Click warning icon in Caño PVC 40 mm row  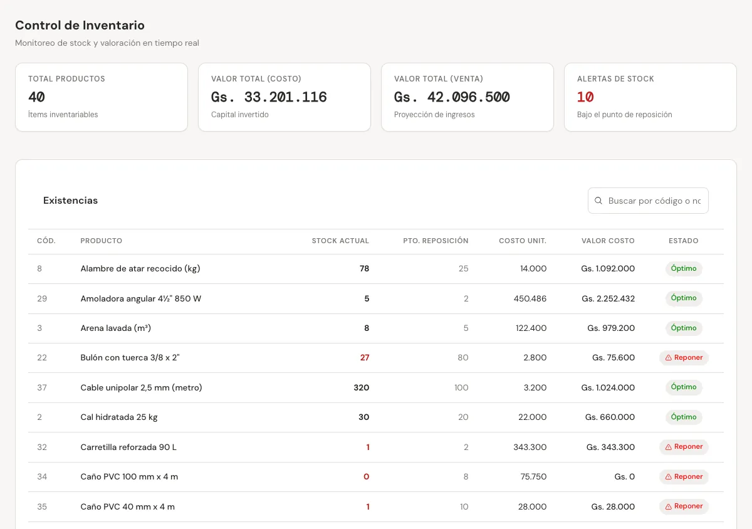click(669, 506)
